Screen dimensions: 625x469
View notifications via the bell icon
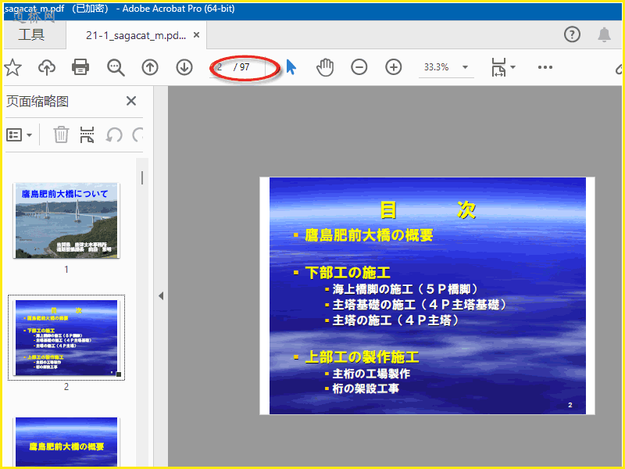point(604,34)
